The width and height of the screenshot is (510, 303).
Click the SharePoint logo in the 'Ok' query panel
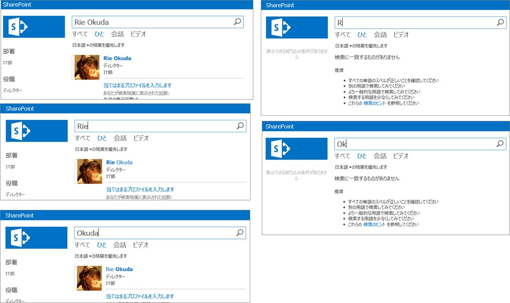296,149
